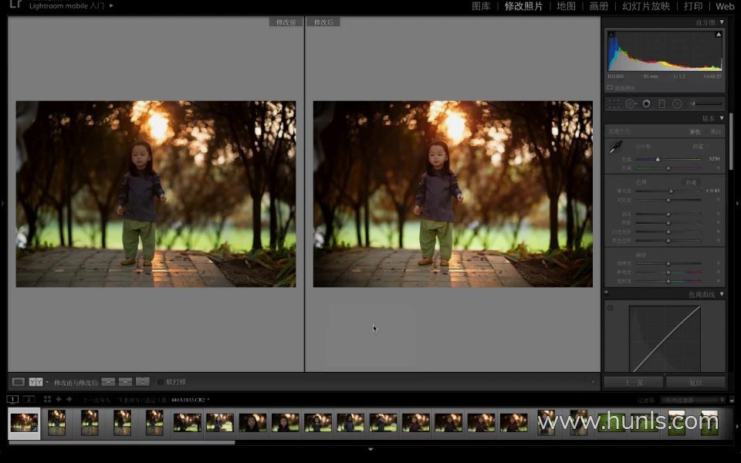Open Grid view from the filmstrip bar
The height and width of the screenshot is (463, 741).
click(47, 399)
